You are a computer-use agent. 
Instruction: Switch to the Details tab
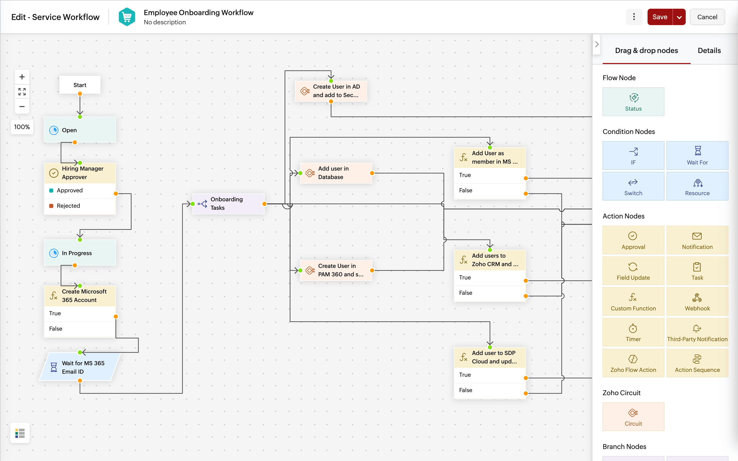click(x=709, y=50)
